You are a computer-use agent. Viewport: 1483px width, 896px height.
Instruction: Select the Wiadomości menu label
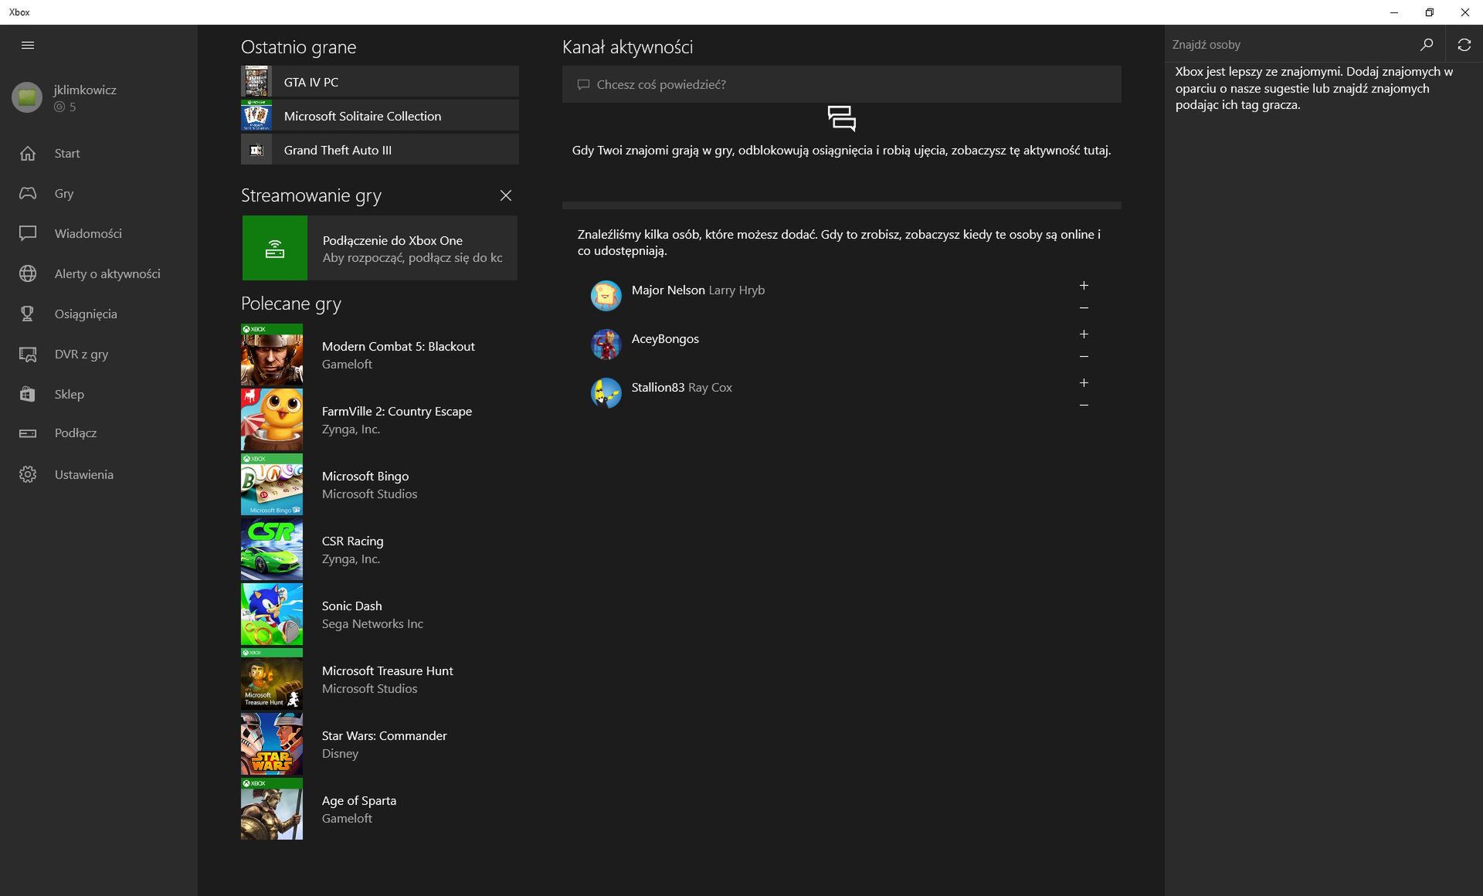coord(88,233)
